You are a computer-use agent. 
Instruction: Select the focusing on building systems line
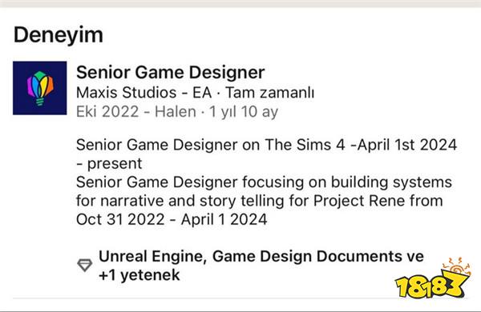264,182
